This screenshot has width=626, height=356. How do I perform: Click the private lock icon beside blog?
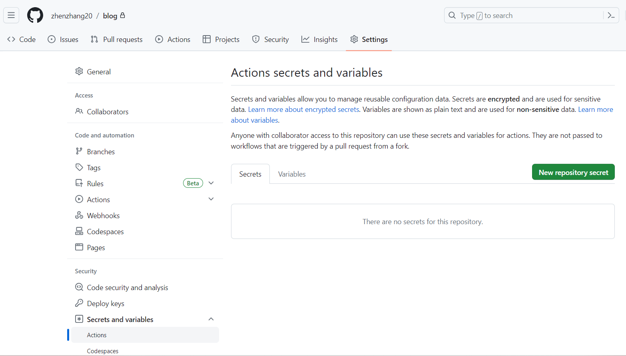point(123,15)
